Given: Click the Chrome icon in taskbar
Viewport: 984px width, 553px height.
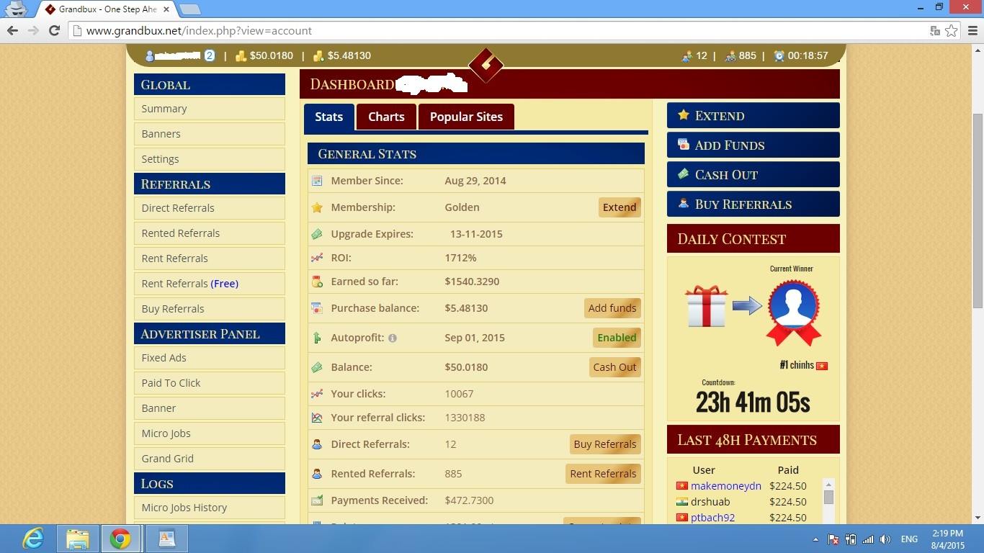Looking at the screenshot, I should 120,539.
